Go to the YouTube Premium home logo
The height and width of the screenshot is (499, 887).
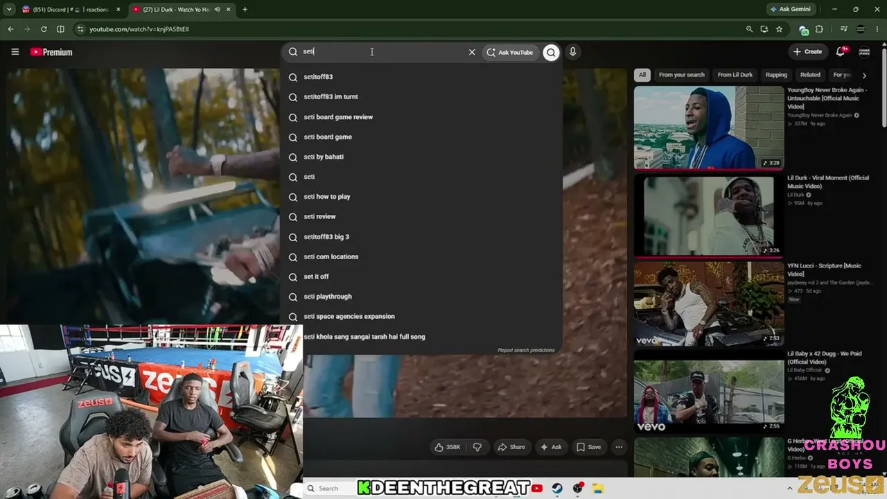coord(51,52)
